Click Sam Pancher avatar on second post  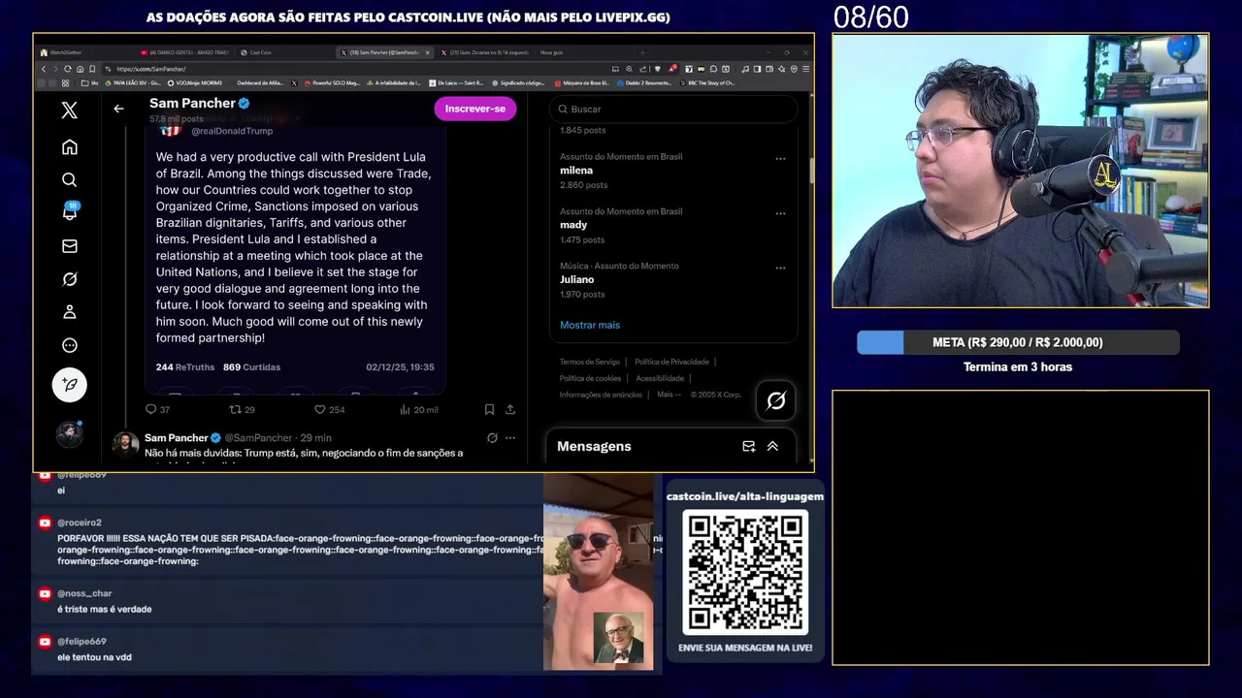(x=125, y=445)
